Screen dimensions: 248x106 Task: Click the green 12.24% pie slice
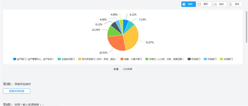(x=112, y=32)
